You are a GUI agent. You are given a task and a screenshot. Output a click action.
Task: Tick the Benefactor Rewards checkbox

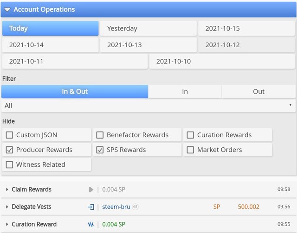tap(100, 135)
